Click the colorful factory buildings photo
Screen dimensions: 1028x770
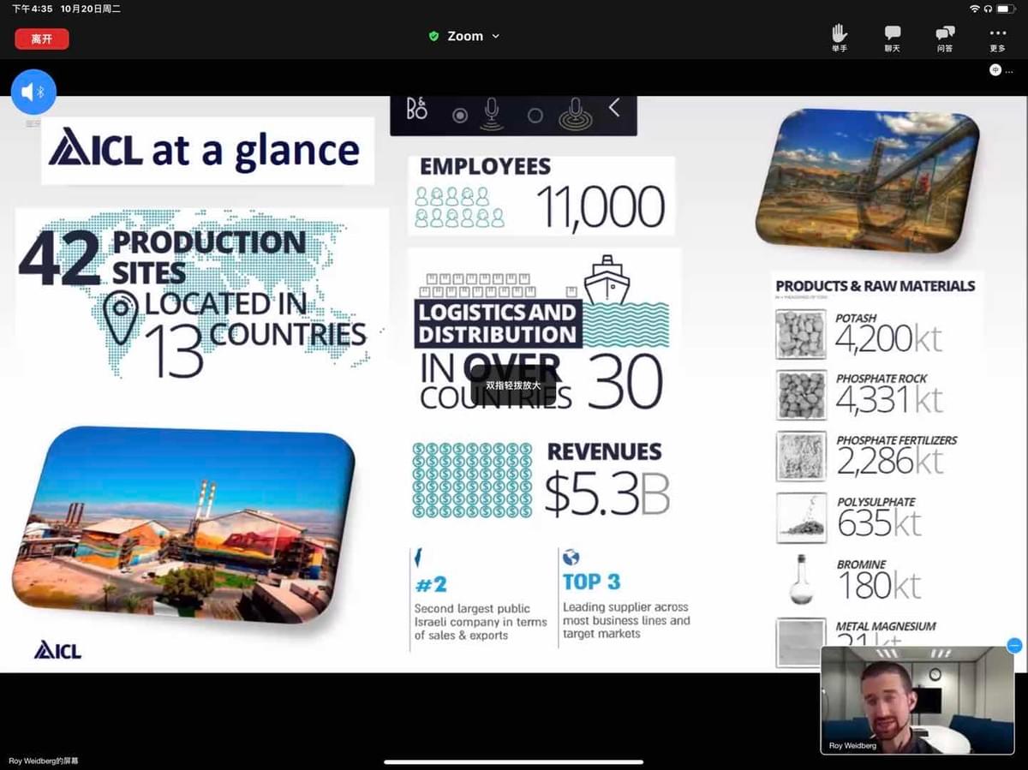[183, 524]
